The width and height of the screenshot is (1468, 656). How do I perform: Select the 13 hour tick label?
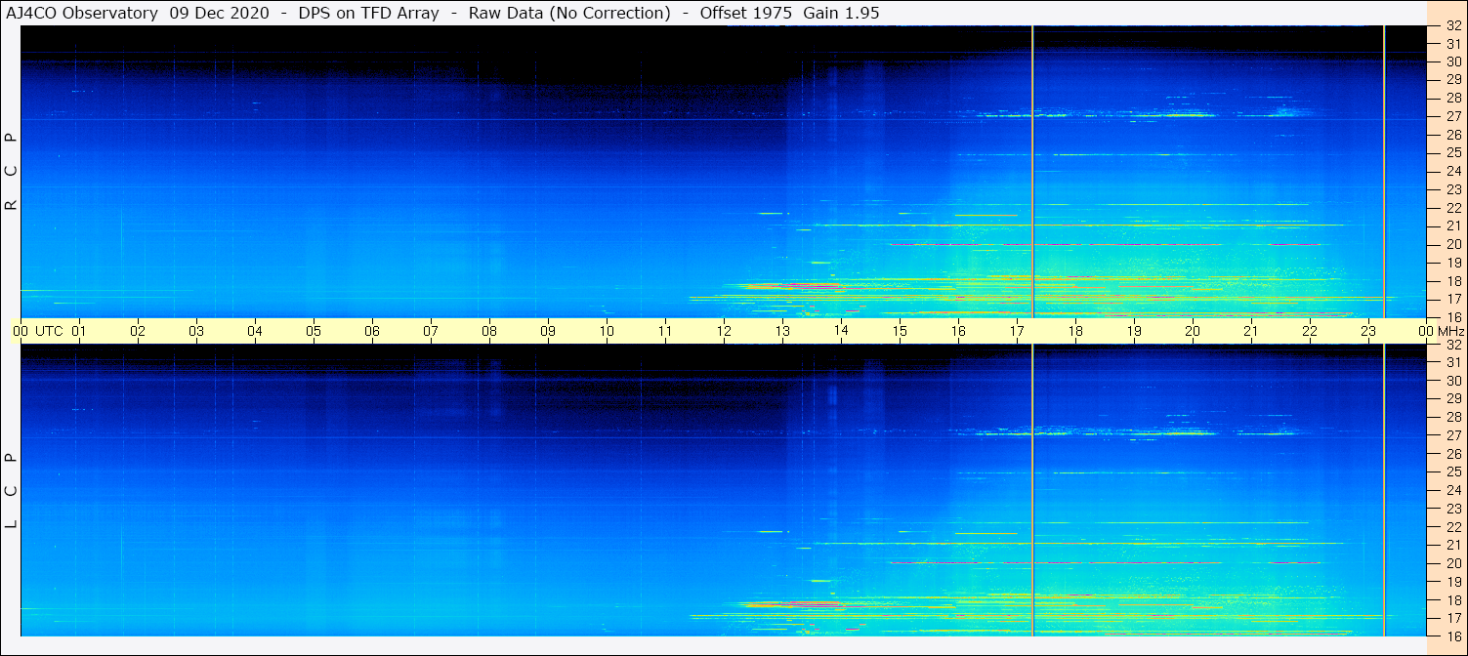782,331
